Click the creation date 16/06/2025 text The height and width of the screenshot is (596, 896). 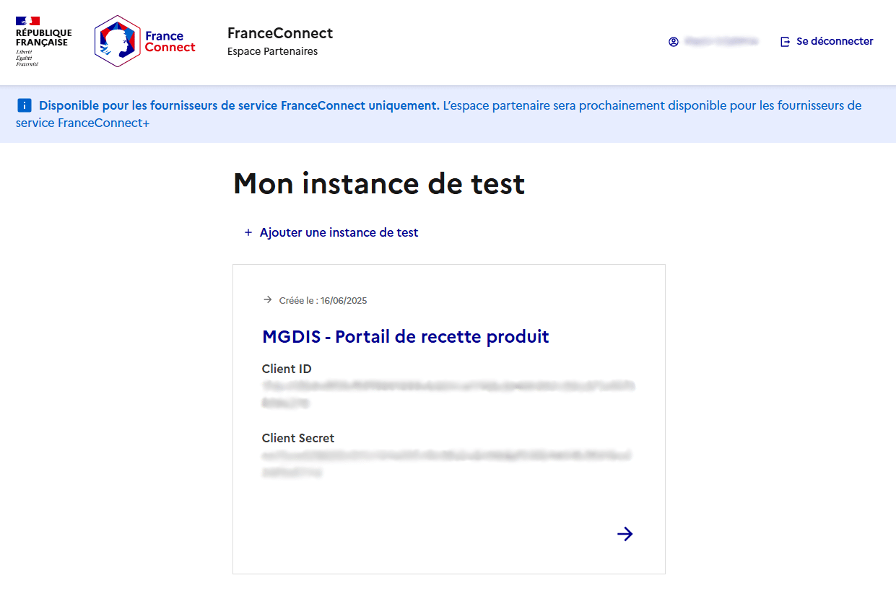pos(344,300)
